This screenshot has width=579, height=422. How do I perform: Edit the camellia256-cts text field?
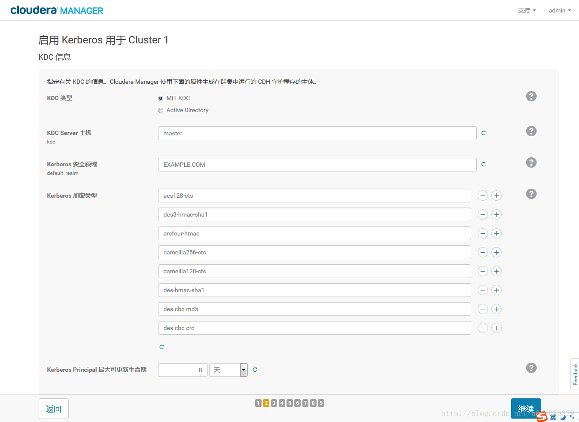[314, 252]
